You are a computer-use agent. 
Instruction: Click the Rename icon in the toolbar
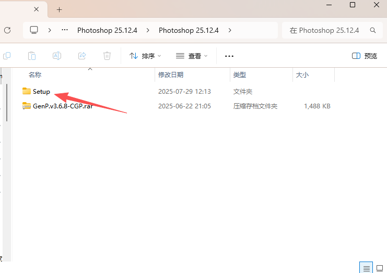[57, 56]
